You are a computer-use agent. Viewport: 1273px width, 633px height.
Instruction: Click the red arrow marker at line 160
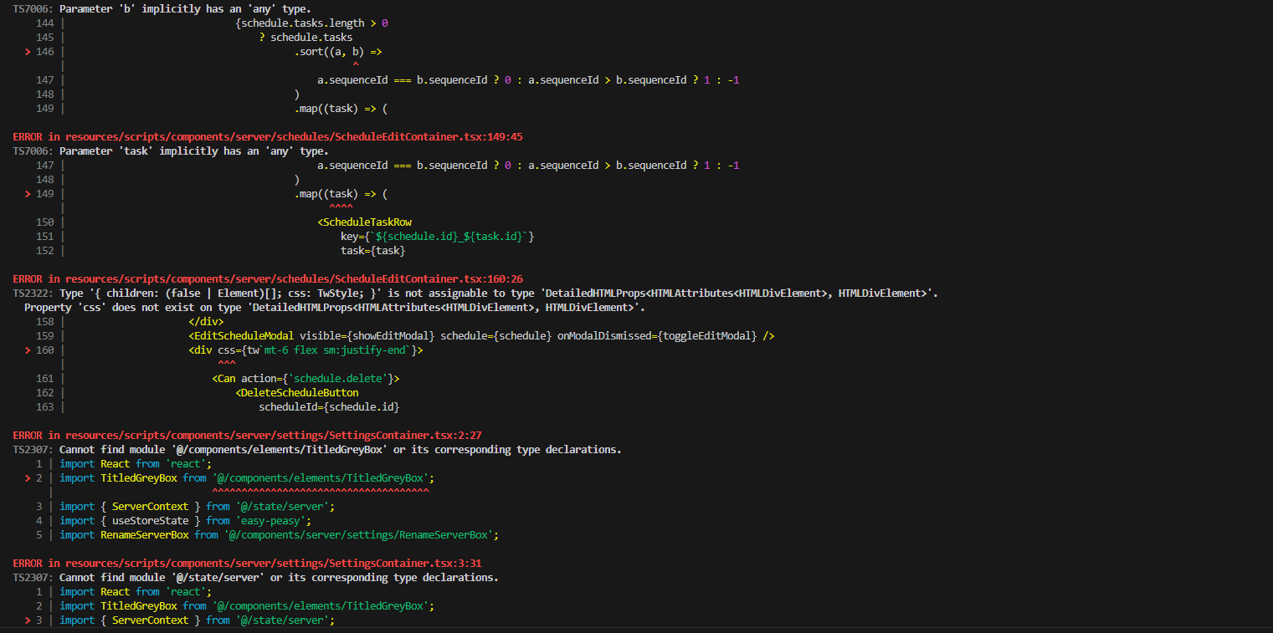coord(28,350)
